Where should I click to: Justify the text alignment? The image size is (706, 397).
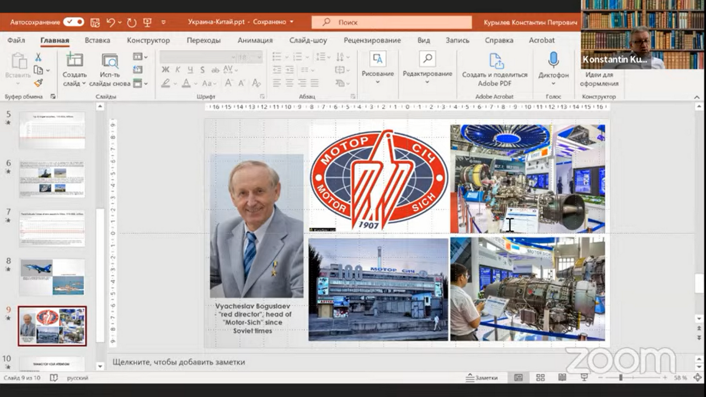pos(314,83)
